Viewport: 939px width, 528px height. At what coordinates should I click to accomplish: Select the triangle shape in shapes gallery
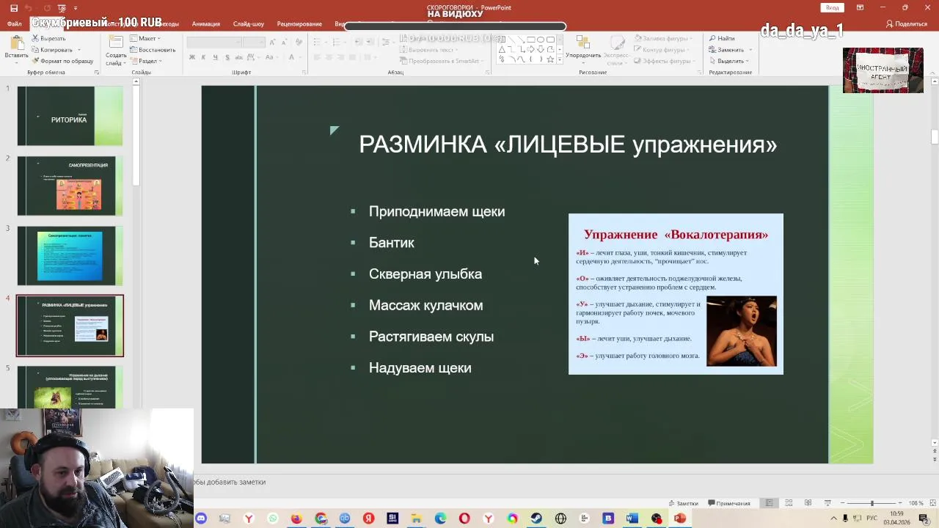click(502, 50)
